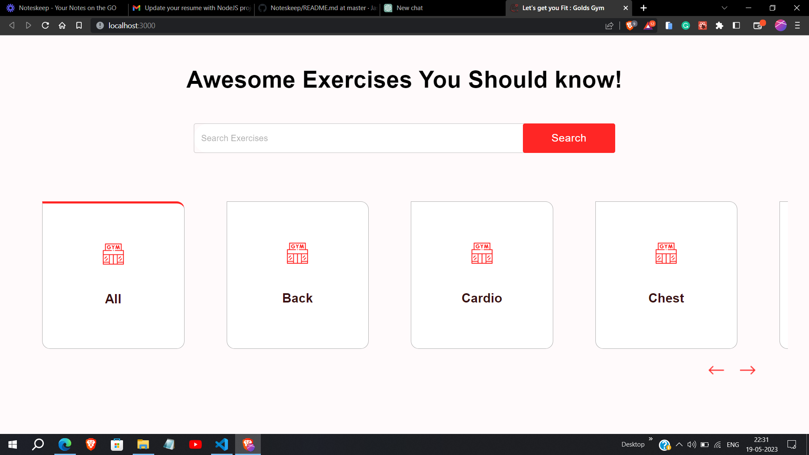Go back in the carousel with the left arrow
809x455 pixels.
(715, 370)
